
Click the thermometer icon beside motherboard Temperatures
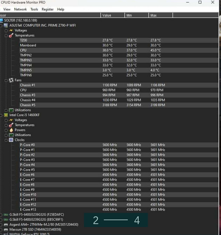11,35
